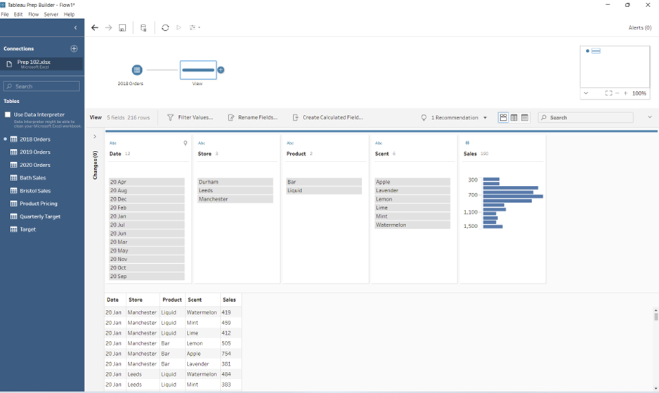The image size is (659, 393).
Task: Select Bristol Sales table
Action: click(35, 191)
